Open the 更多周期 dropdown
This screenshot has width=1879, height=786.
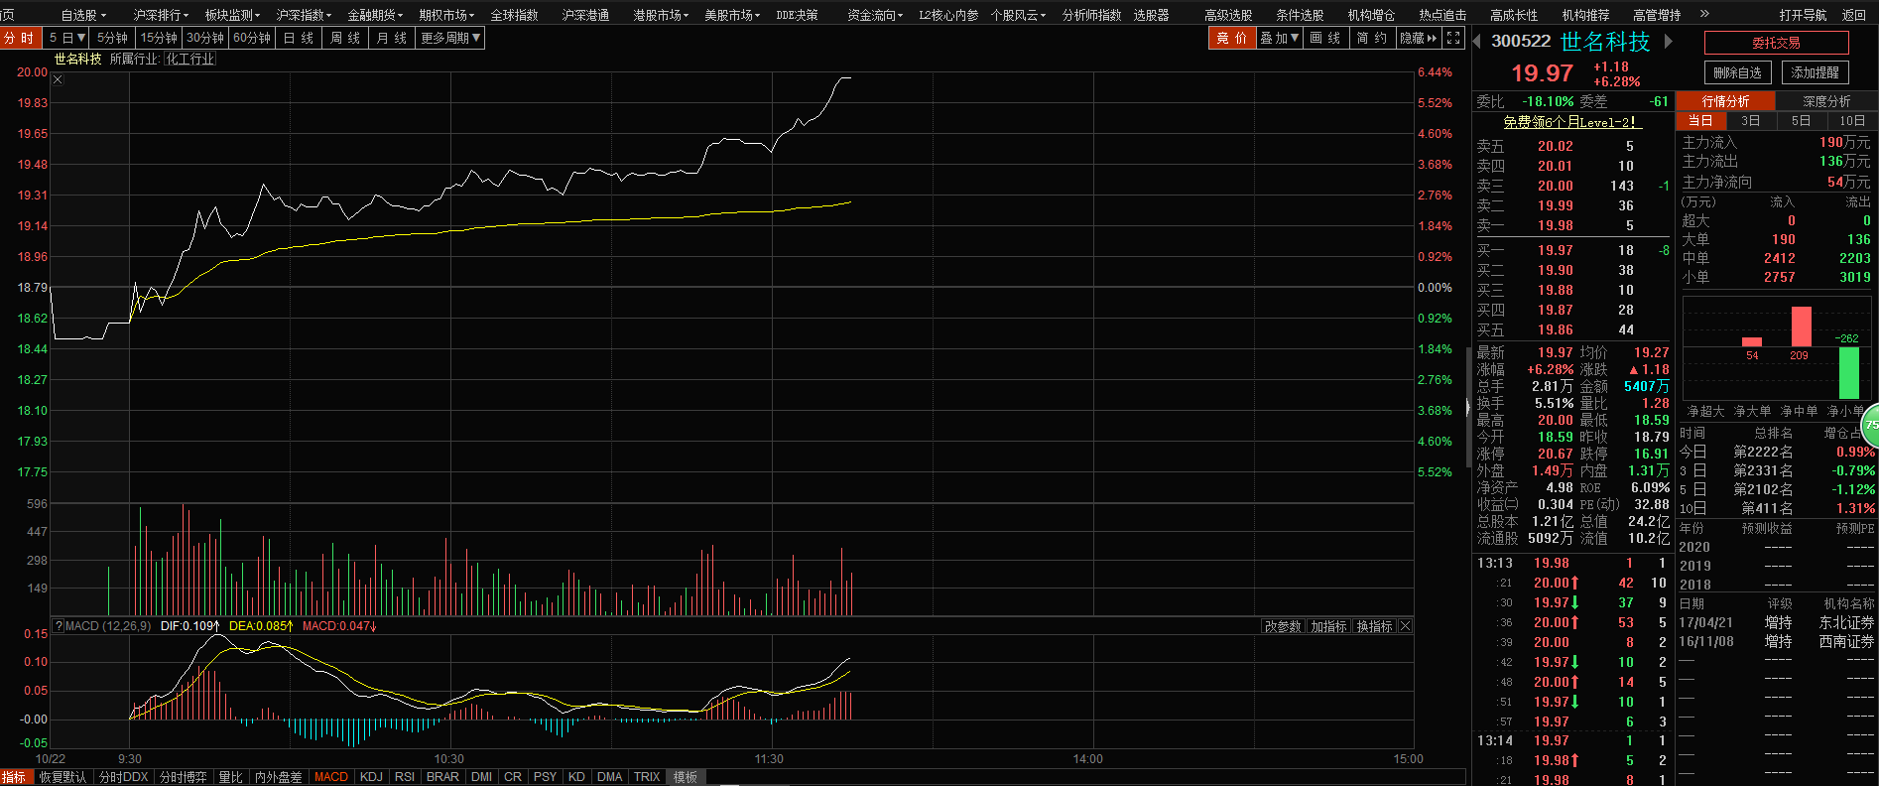450,38
